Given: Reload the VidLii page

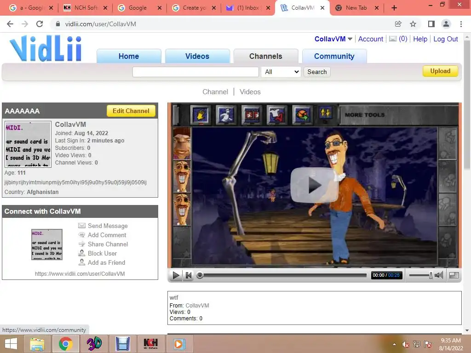Looking at the screenshot, I should [x=40, y=24].
